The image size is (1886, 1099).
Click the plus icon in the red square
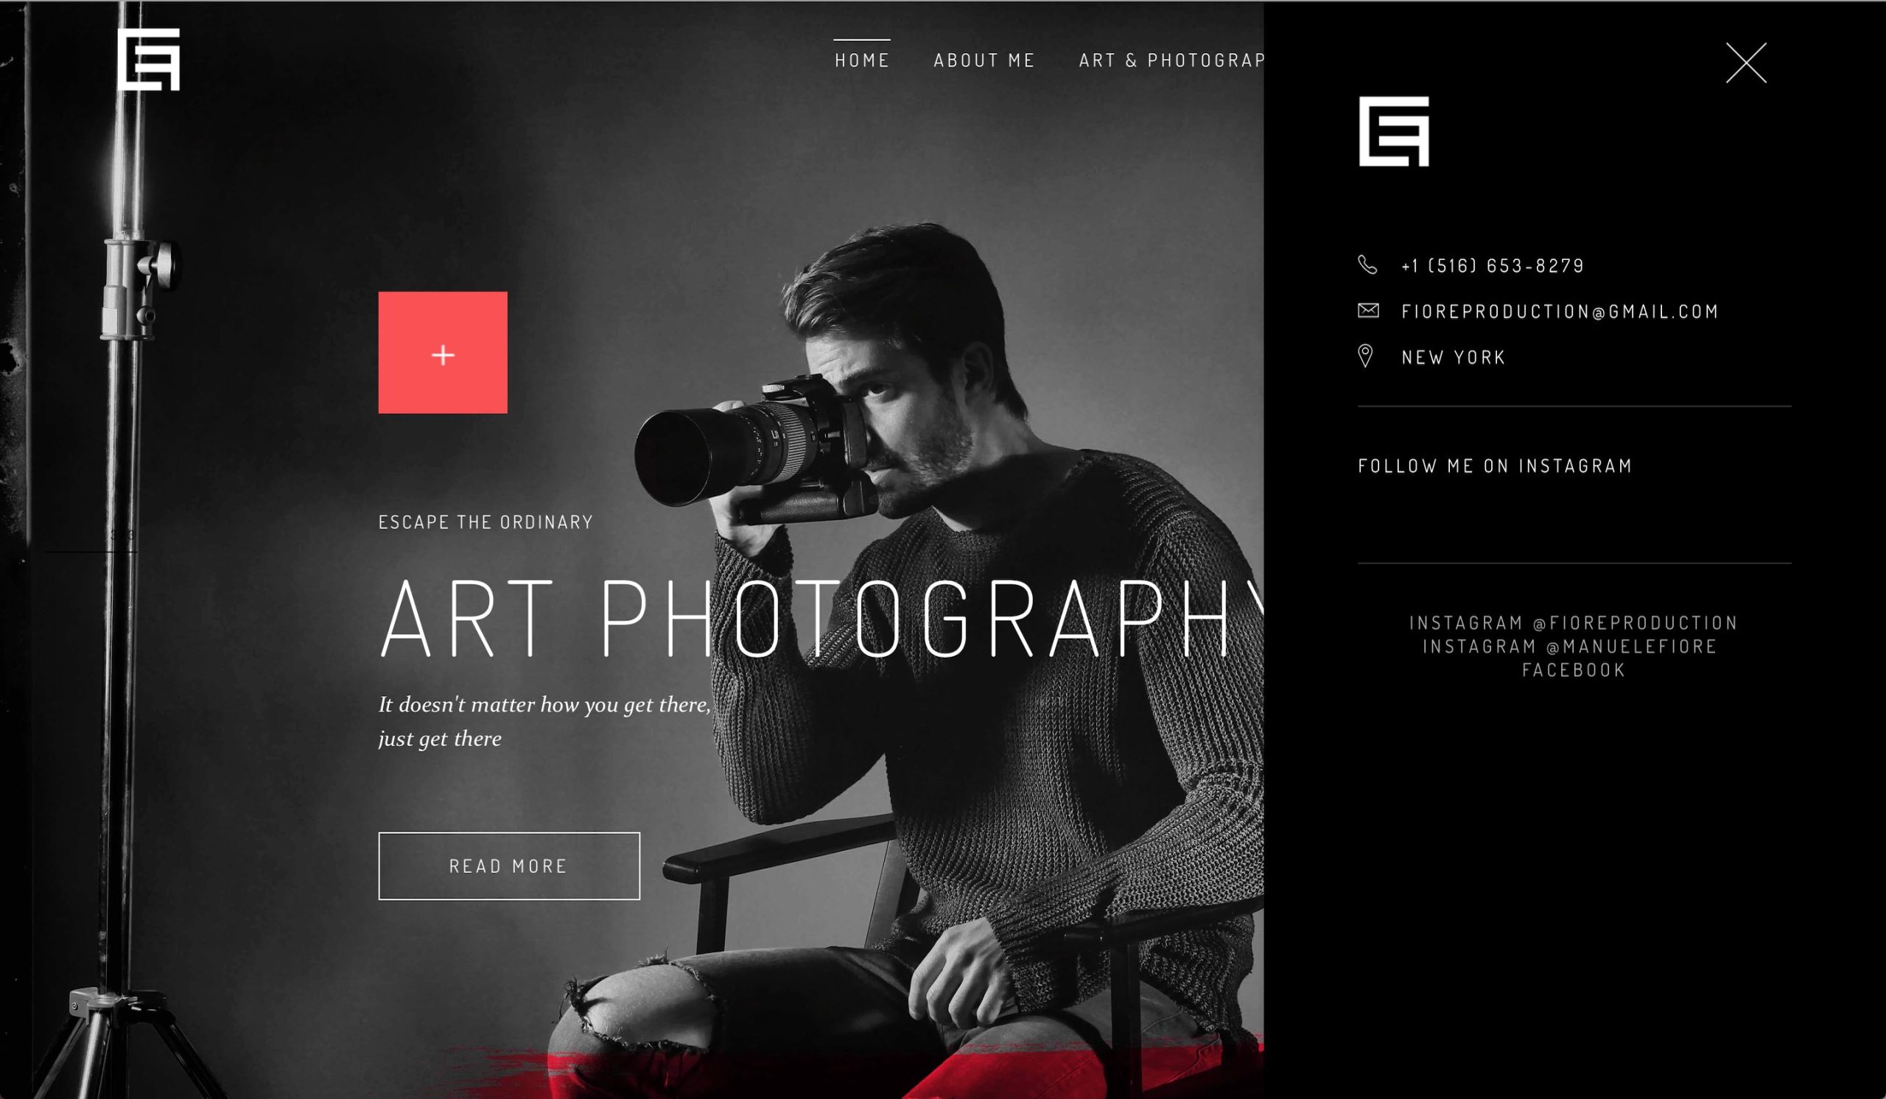coord(443,354)
